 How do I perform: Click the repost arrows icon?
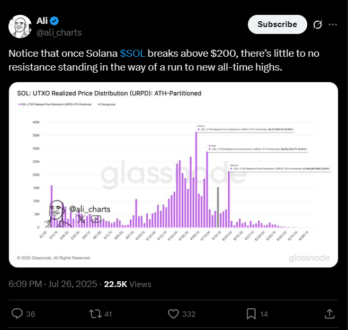95,314
